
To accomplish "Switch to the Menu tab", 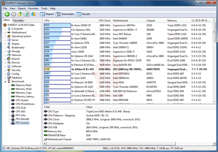I will click(x=7, y=20).
